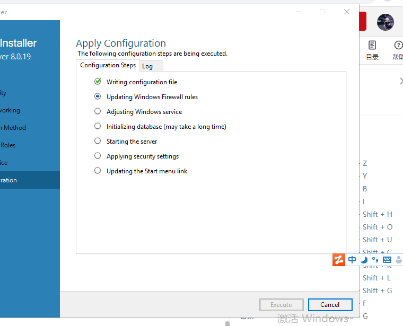Click circle beside Starting the server

[x=98, y=141]
